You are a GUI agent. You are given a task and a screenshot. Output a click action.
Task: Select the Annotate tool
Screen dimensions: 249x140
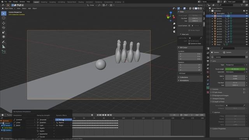click(4, 42)
